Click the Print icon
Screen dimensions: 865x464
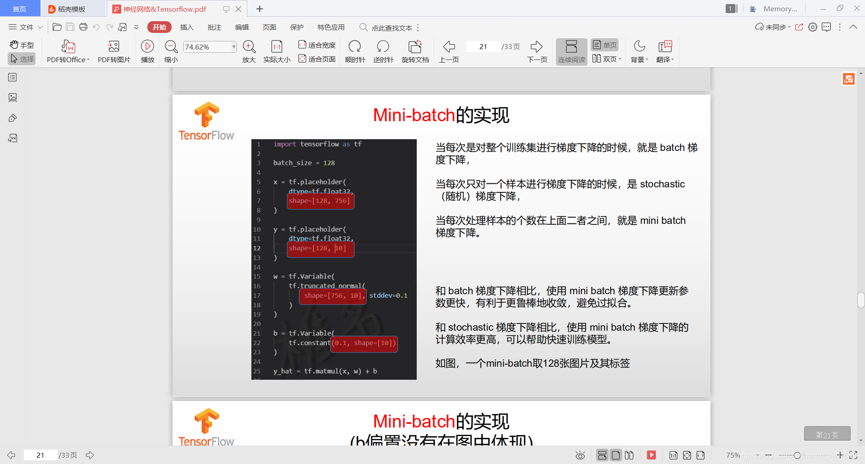click(83, 27)
